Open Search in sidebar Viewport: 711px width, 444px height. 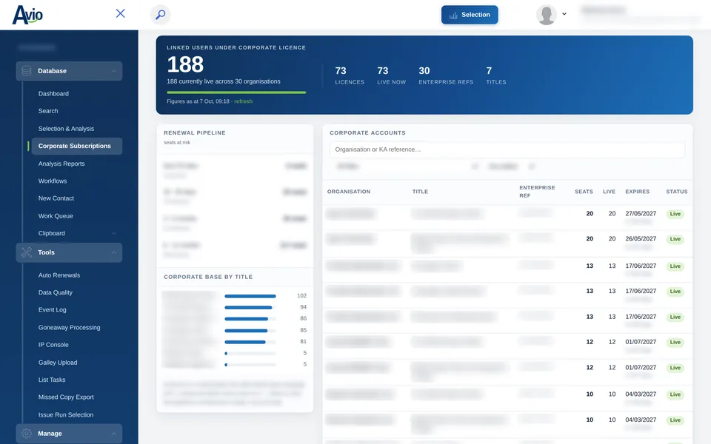(x=48, y=111)
